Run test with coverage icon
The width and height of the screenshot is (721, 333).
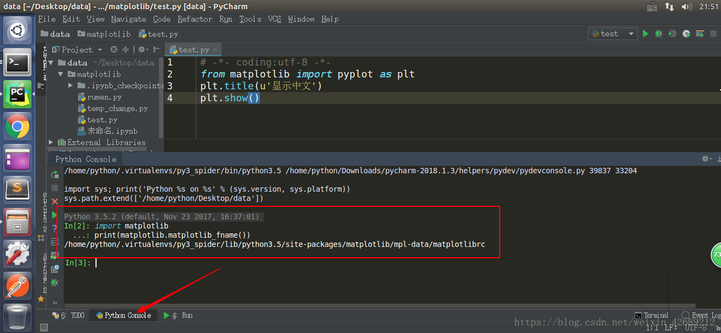point(673,34)
